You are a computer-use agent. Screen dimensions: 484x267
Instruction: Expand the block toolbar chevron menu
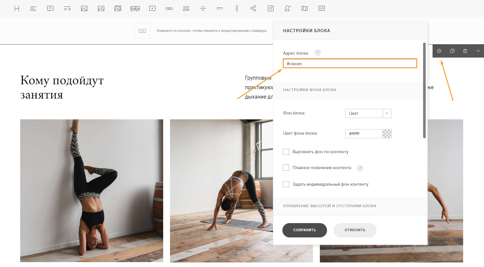(x=478, y=51)
